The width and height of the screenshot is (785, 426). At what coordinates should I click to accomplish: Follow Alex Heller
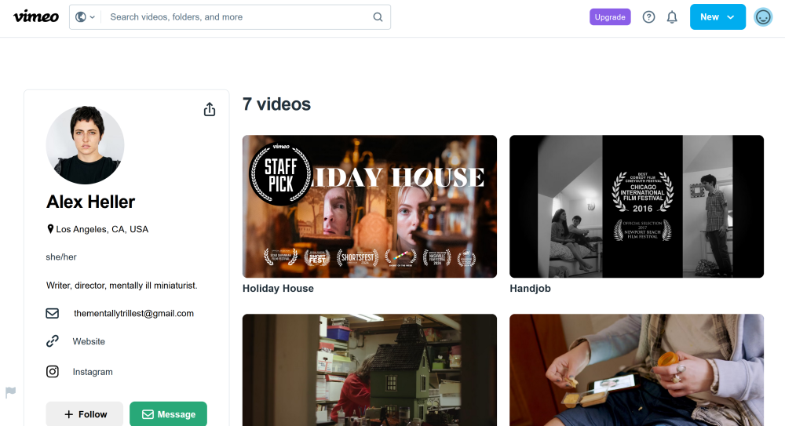[85, 414]
